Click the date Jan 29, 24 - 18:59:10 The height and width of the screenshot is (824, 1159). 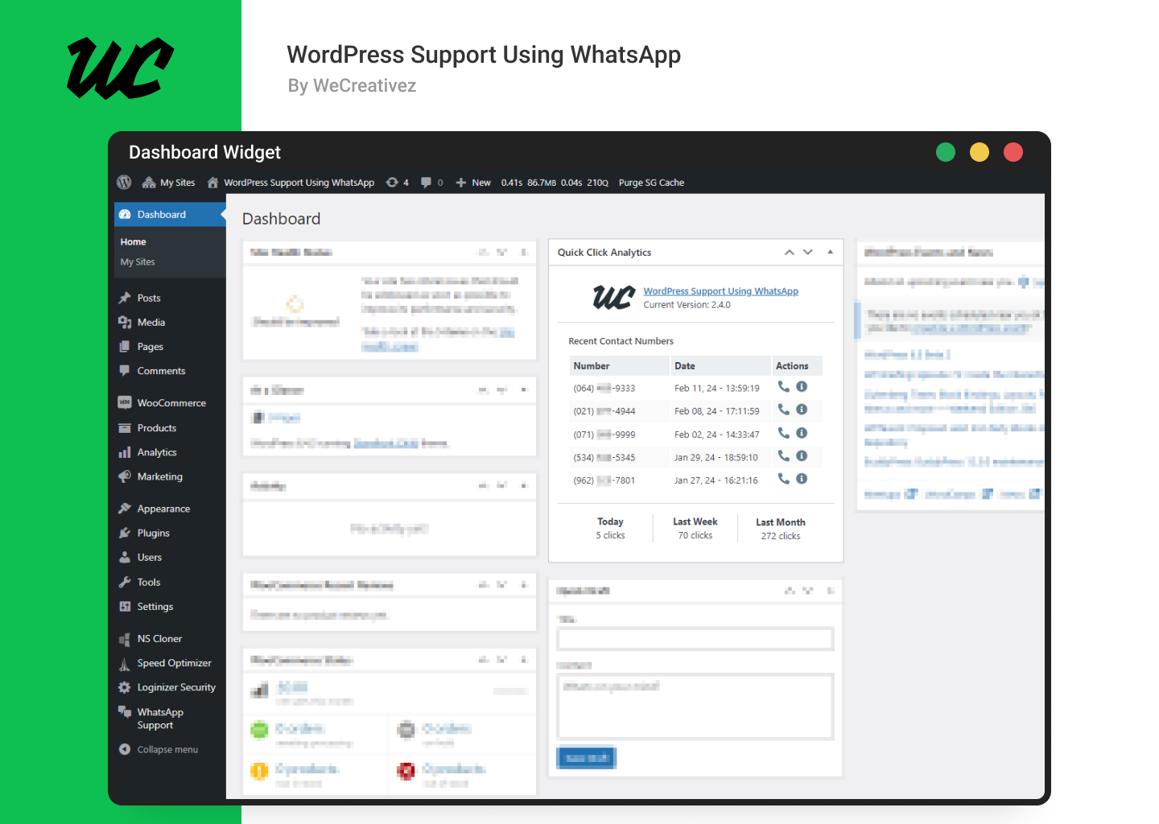coord(716,457)
